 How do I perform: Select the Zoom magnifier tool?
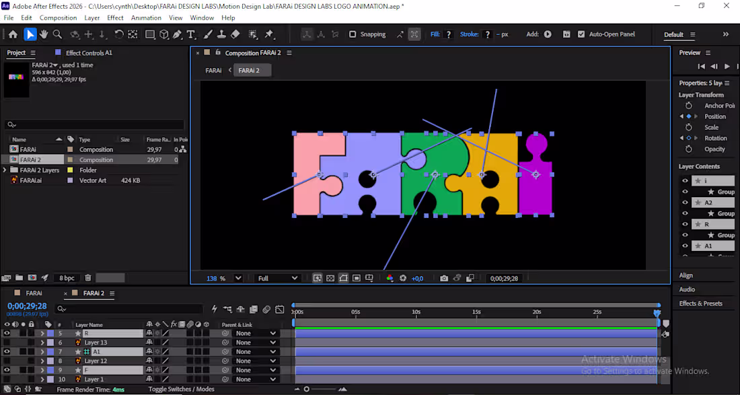click(x=57, y=34)
